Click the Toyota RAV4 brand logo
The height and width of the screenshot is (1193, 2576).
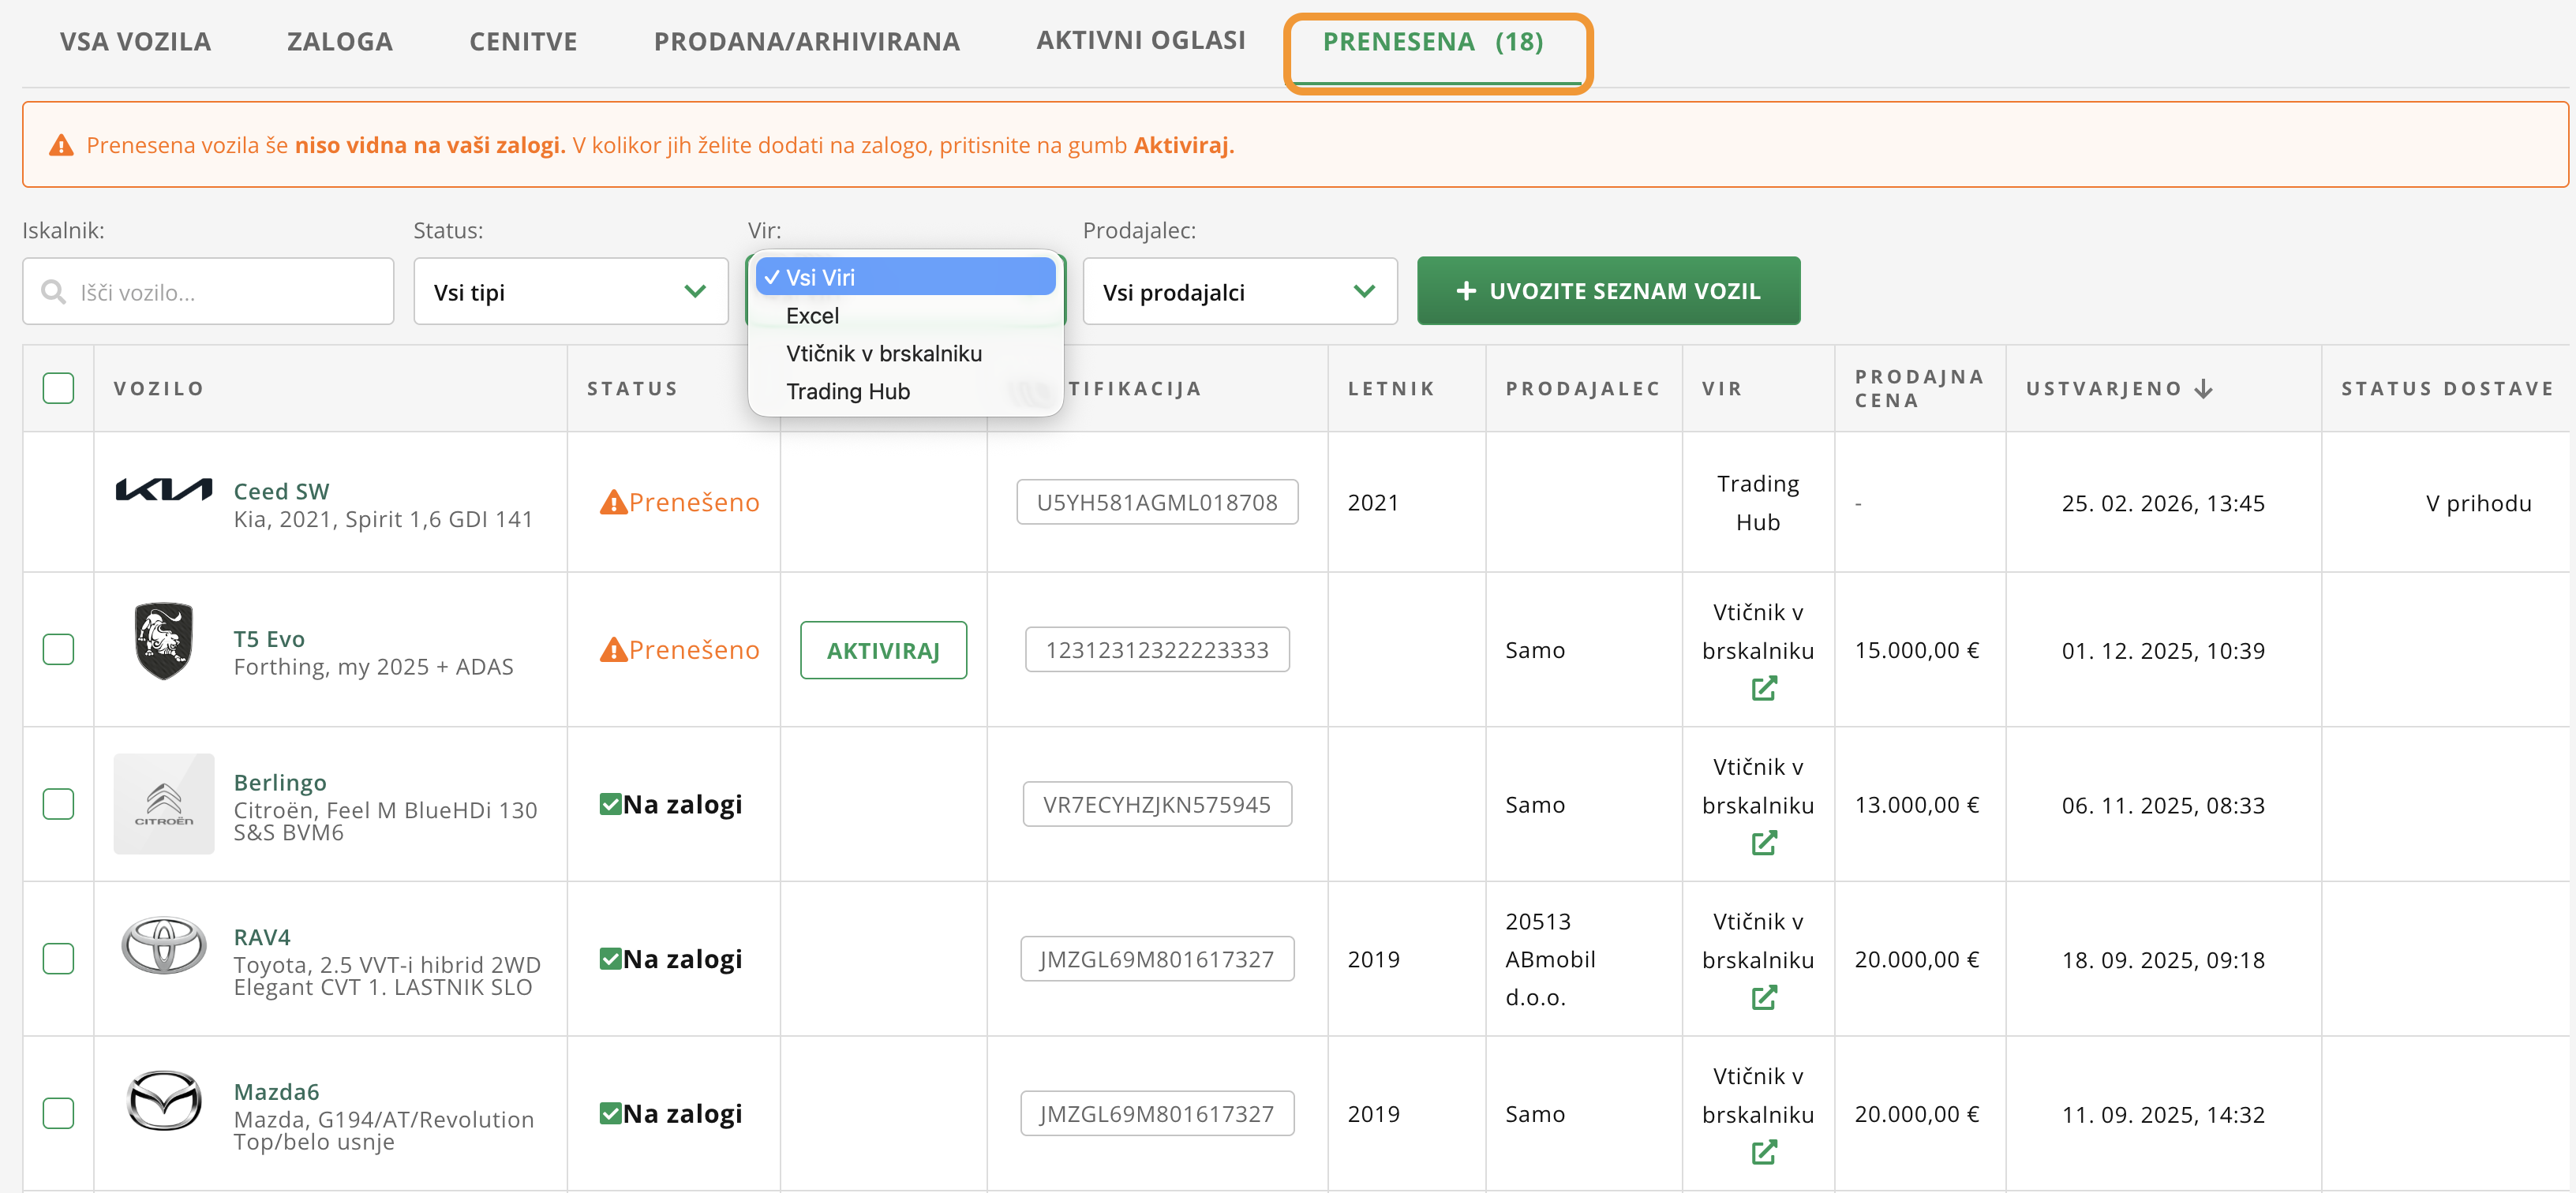[x=163, y=946]
